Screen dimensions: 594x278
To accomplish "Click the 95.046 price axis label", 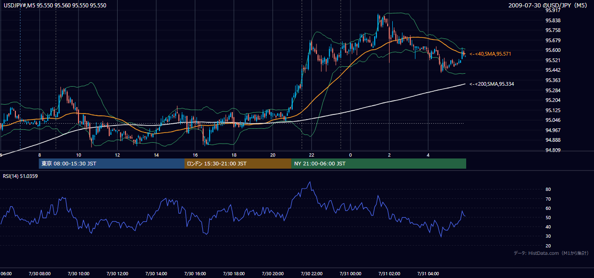I will coord(553,120).
